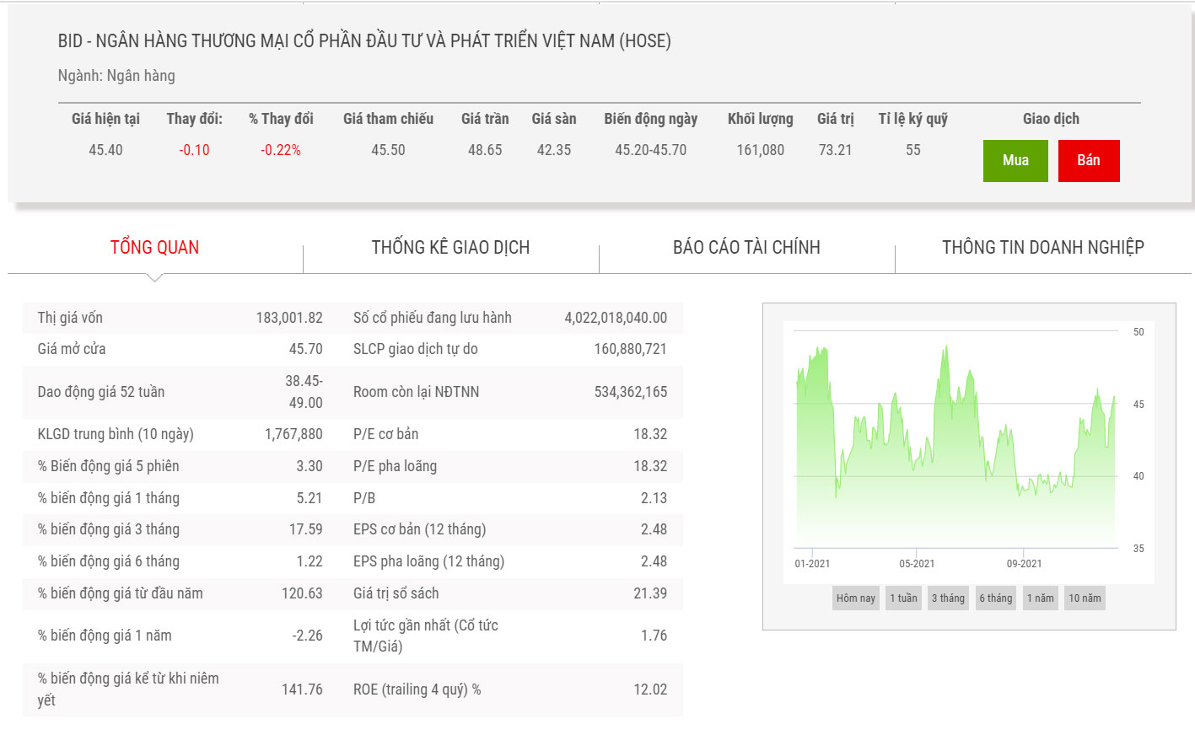Click the ROE (trailing 4 quý) % row
Screen dimensions: 1195x735
coord(509,689)
